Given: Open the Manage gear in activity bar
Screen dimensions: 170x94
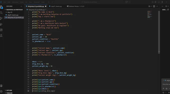Looking at the screenshot, I should [x=1, y=91].
